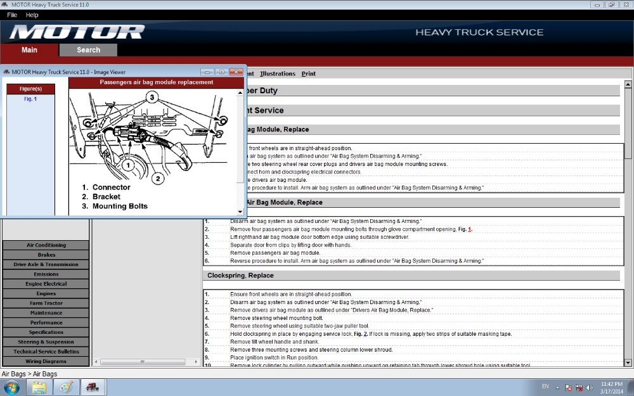Viewport: 634px width, 396px height.
Task: Click the main content scroll down arrow
Action: click(x=628, y=362)
